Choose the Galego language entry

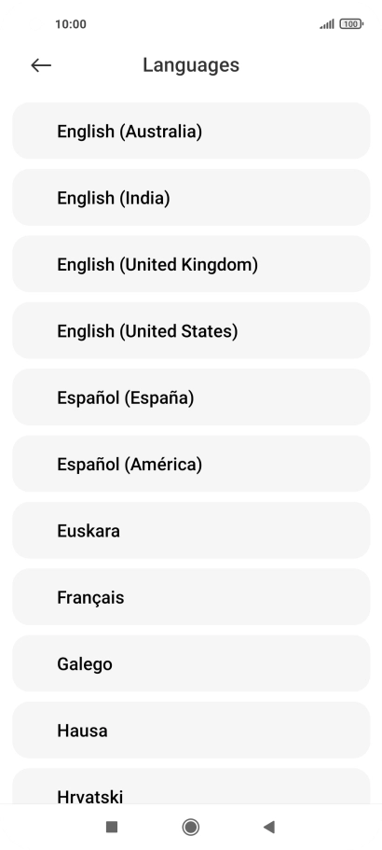191,663
